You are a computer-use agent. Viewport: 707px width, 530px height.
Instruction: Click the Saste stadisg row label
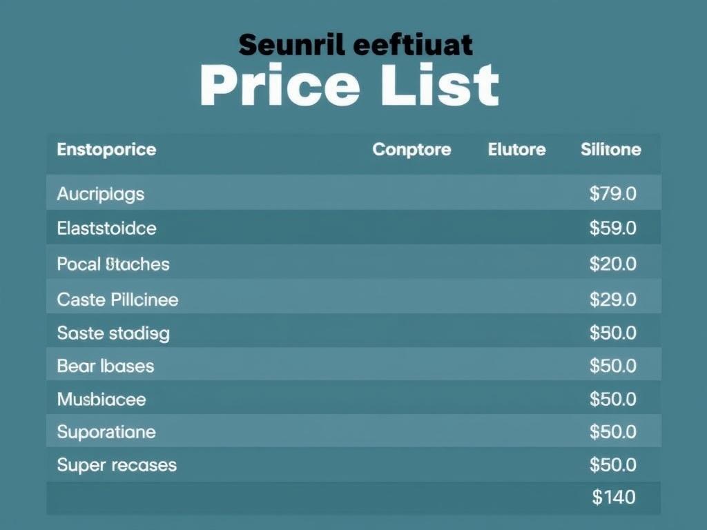[x=113, y=333]
